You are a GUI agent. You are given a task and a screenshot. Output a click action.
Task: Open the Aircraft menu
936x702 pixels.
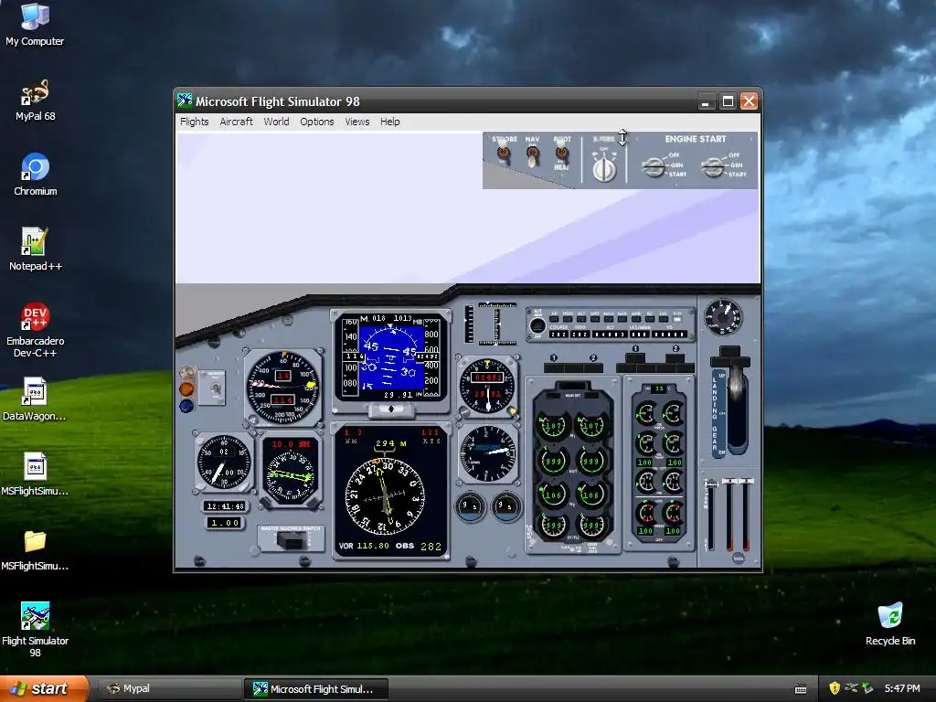236,122
